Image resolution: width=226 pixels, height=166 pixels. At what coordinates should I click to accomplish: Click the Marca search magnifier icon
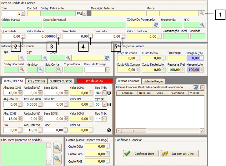tap(202, 13)
